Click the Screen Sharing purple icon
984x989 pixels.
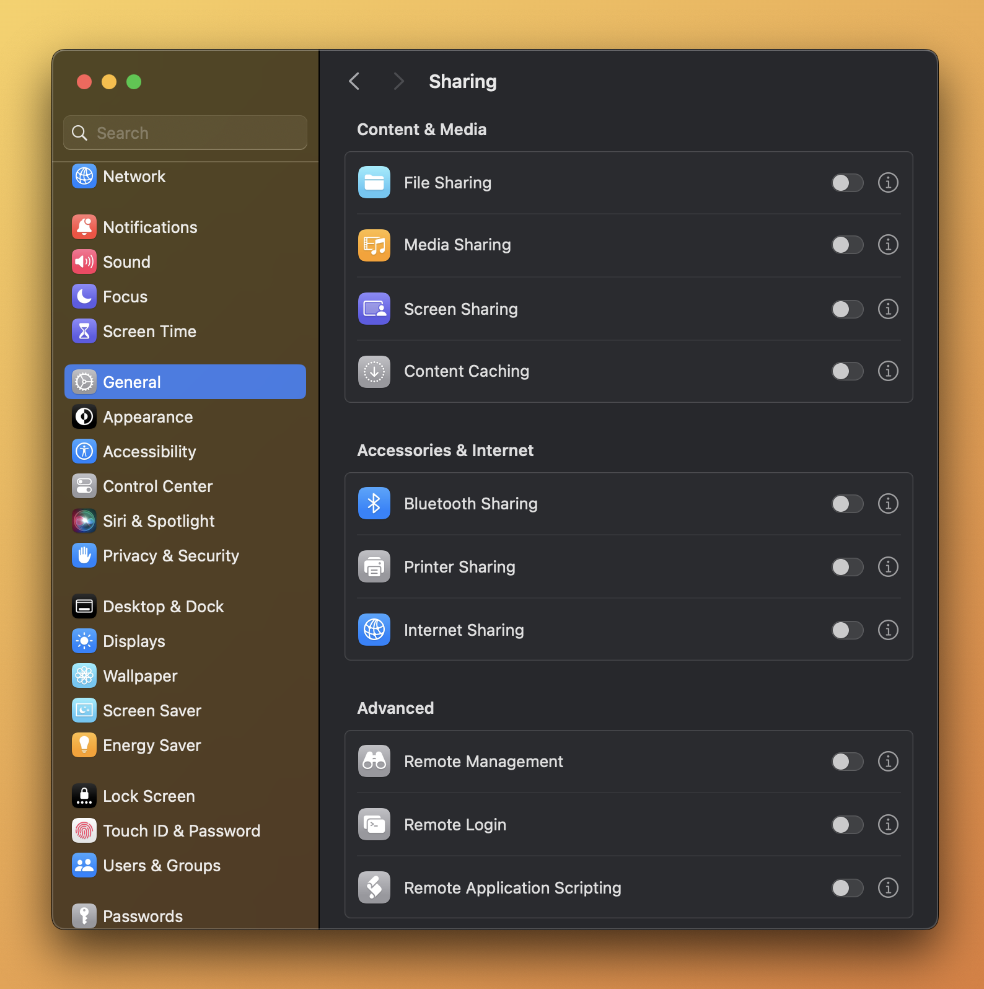374,309
